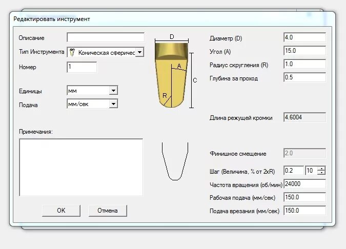
Task: Increase the Шаг percent with up arrow
Action: [x=321, y=169]
